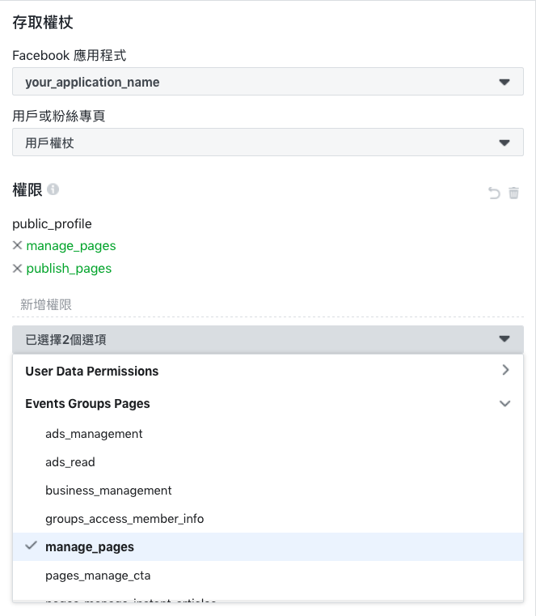Remove manage_pages using its X icon
The width and height of the screenshot is (536, 616).
[17, 245]
